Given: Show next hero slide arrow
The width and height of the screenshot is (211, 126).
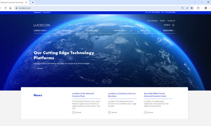Looking at the screenshot, I should (109, 81).
